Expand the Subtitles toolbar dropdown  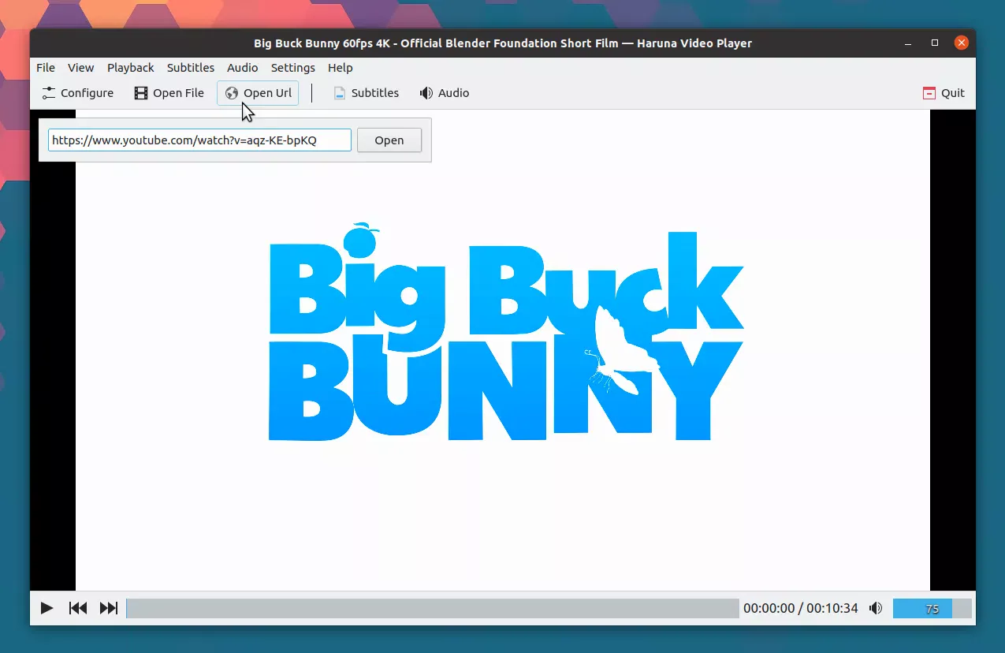coord(366,93)
